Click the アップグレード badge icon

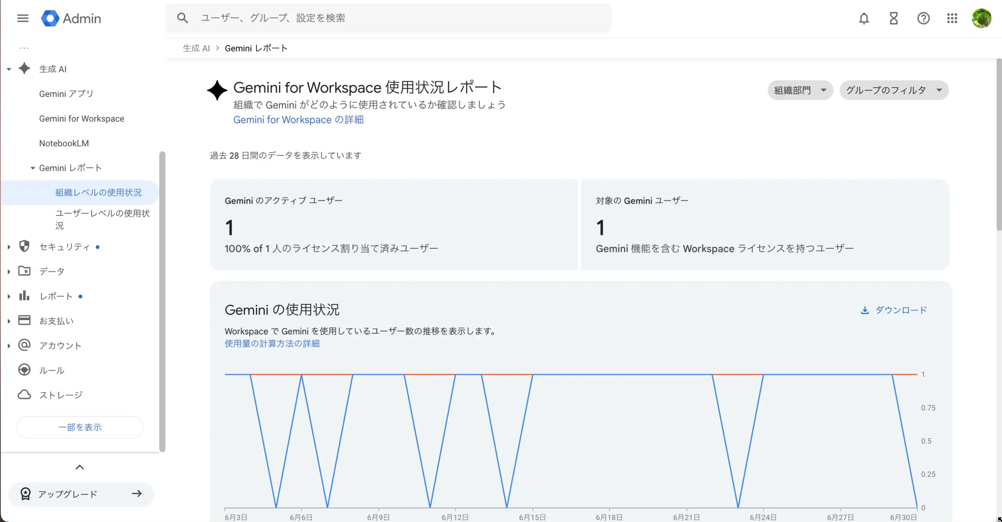[25, 494]
